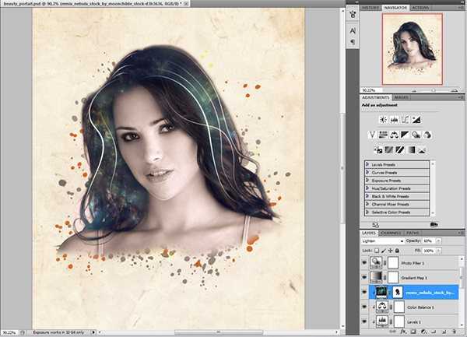
Task: Toggle lock image pixels brush icon
Action: click(384, 251)
